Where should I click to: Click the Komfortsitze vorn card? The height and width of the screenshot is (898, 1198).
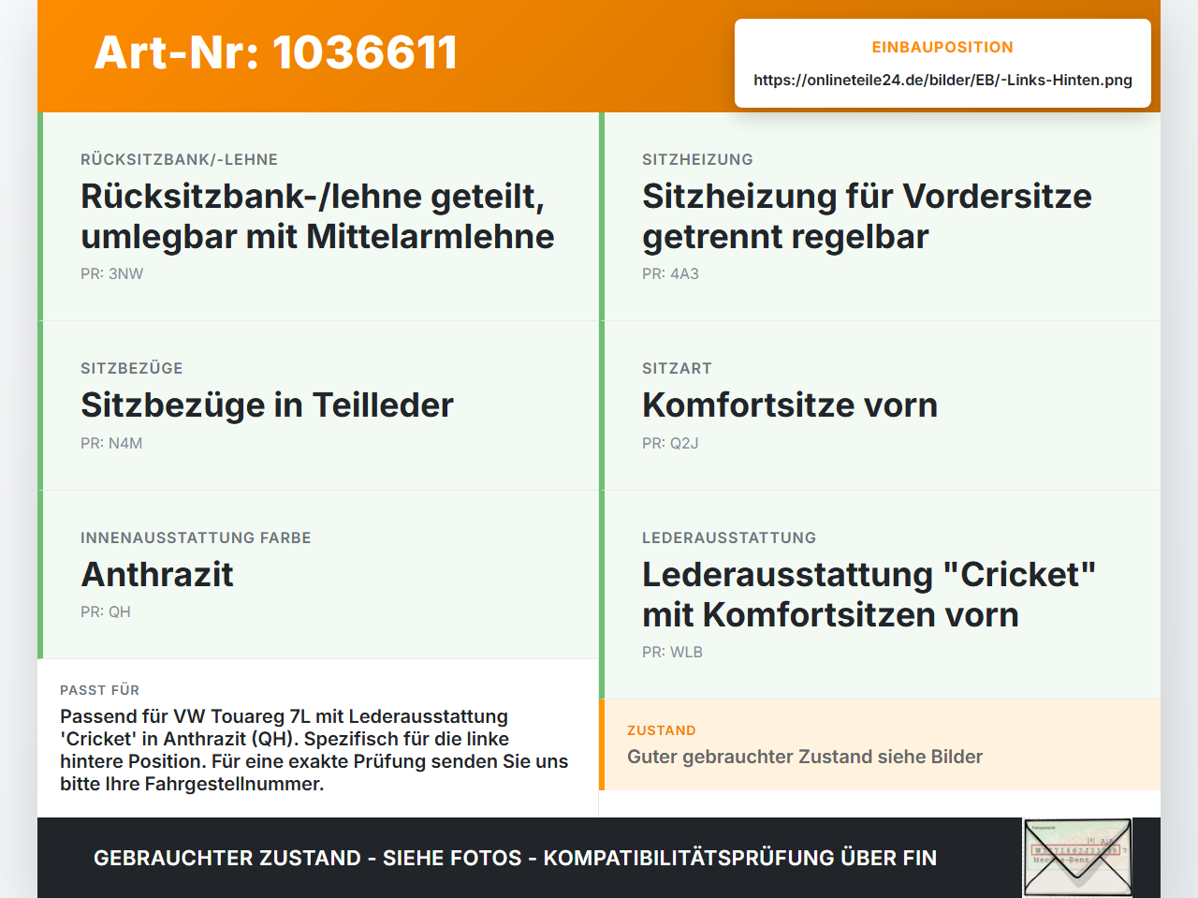[880, 405]
